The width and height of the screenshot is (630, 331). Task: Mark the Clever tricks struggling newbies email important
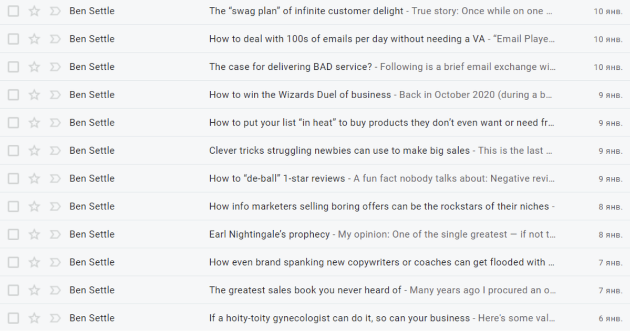tap(55, 151)
